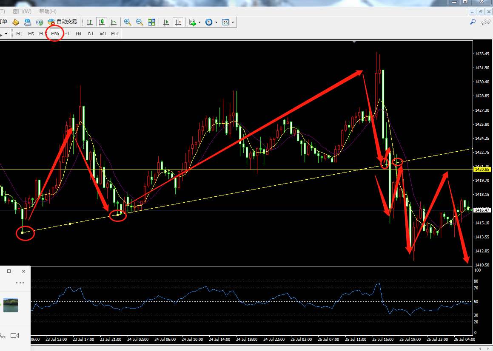Select the M1 timeframe

(x=19, y=34)
